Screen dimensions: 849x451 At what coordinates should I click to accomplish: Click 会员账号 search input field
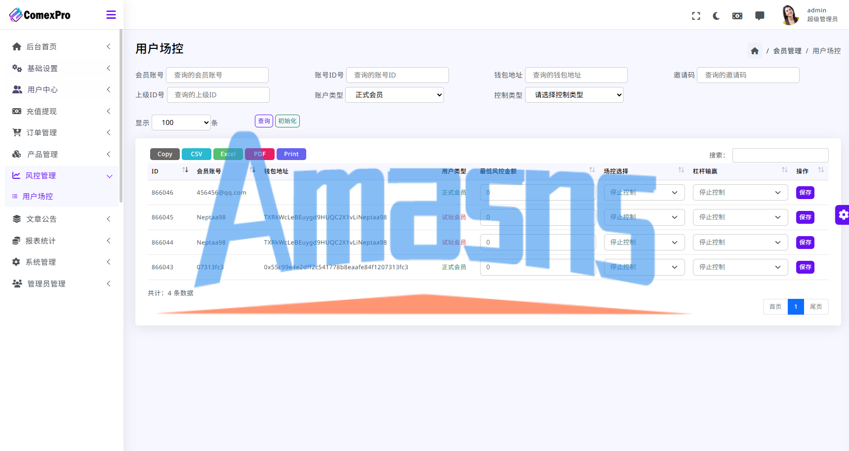point(217,75)
